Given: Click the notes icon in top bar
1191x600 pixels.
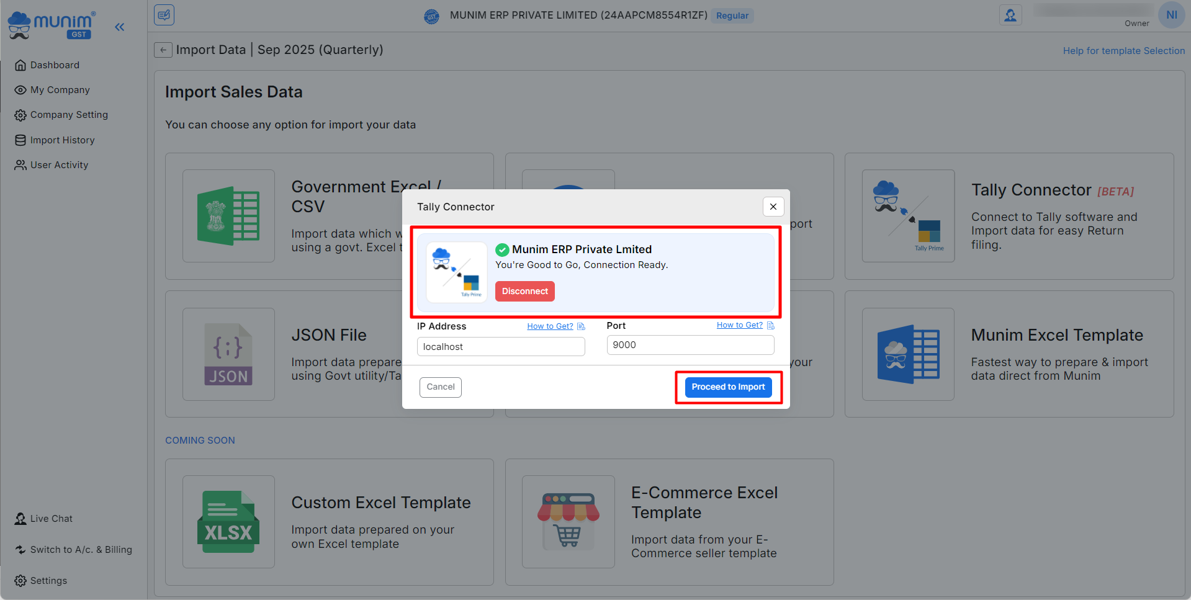Looking at the screenshot, I should 164,15.
